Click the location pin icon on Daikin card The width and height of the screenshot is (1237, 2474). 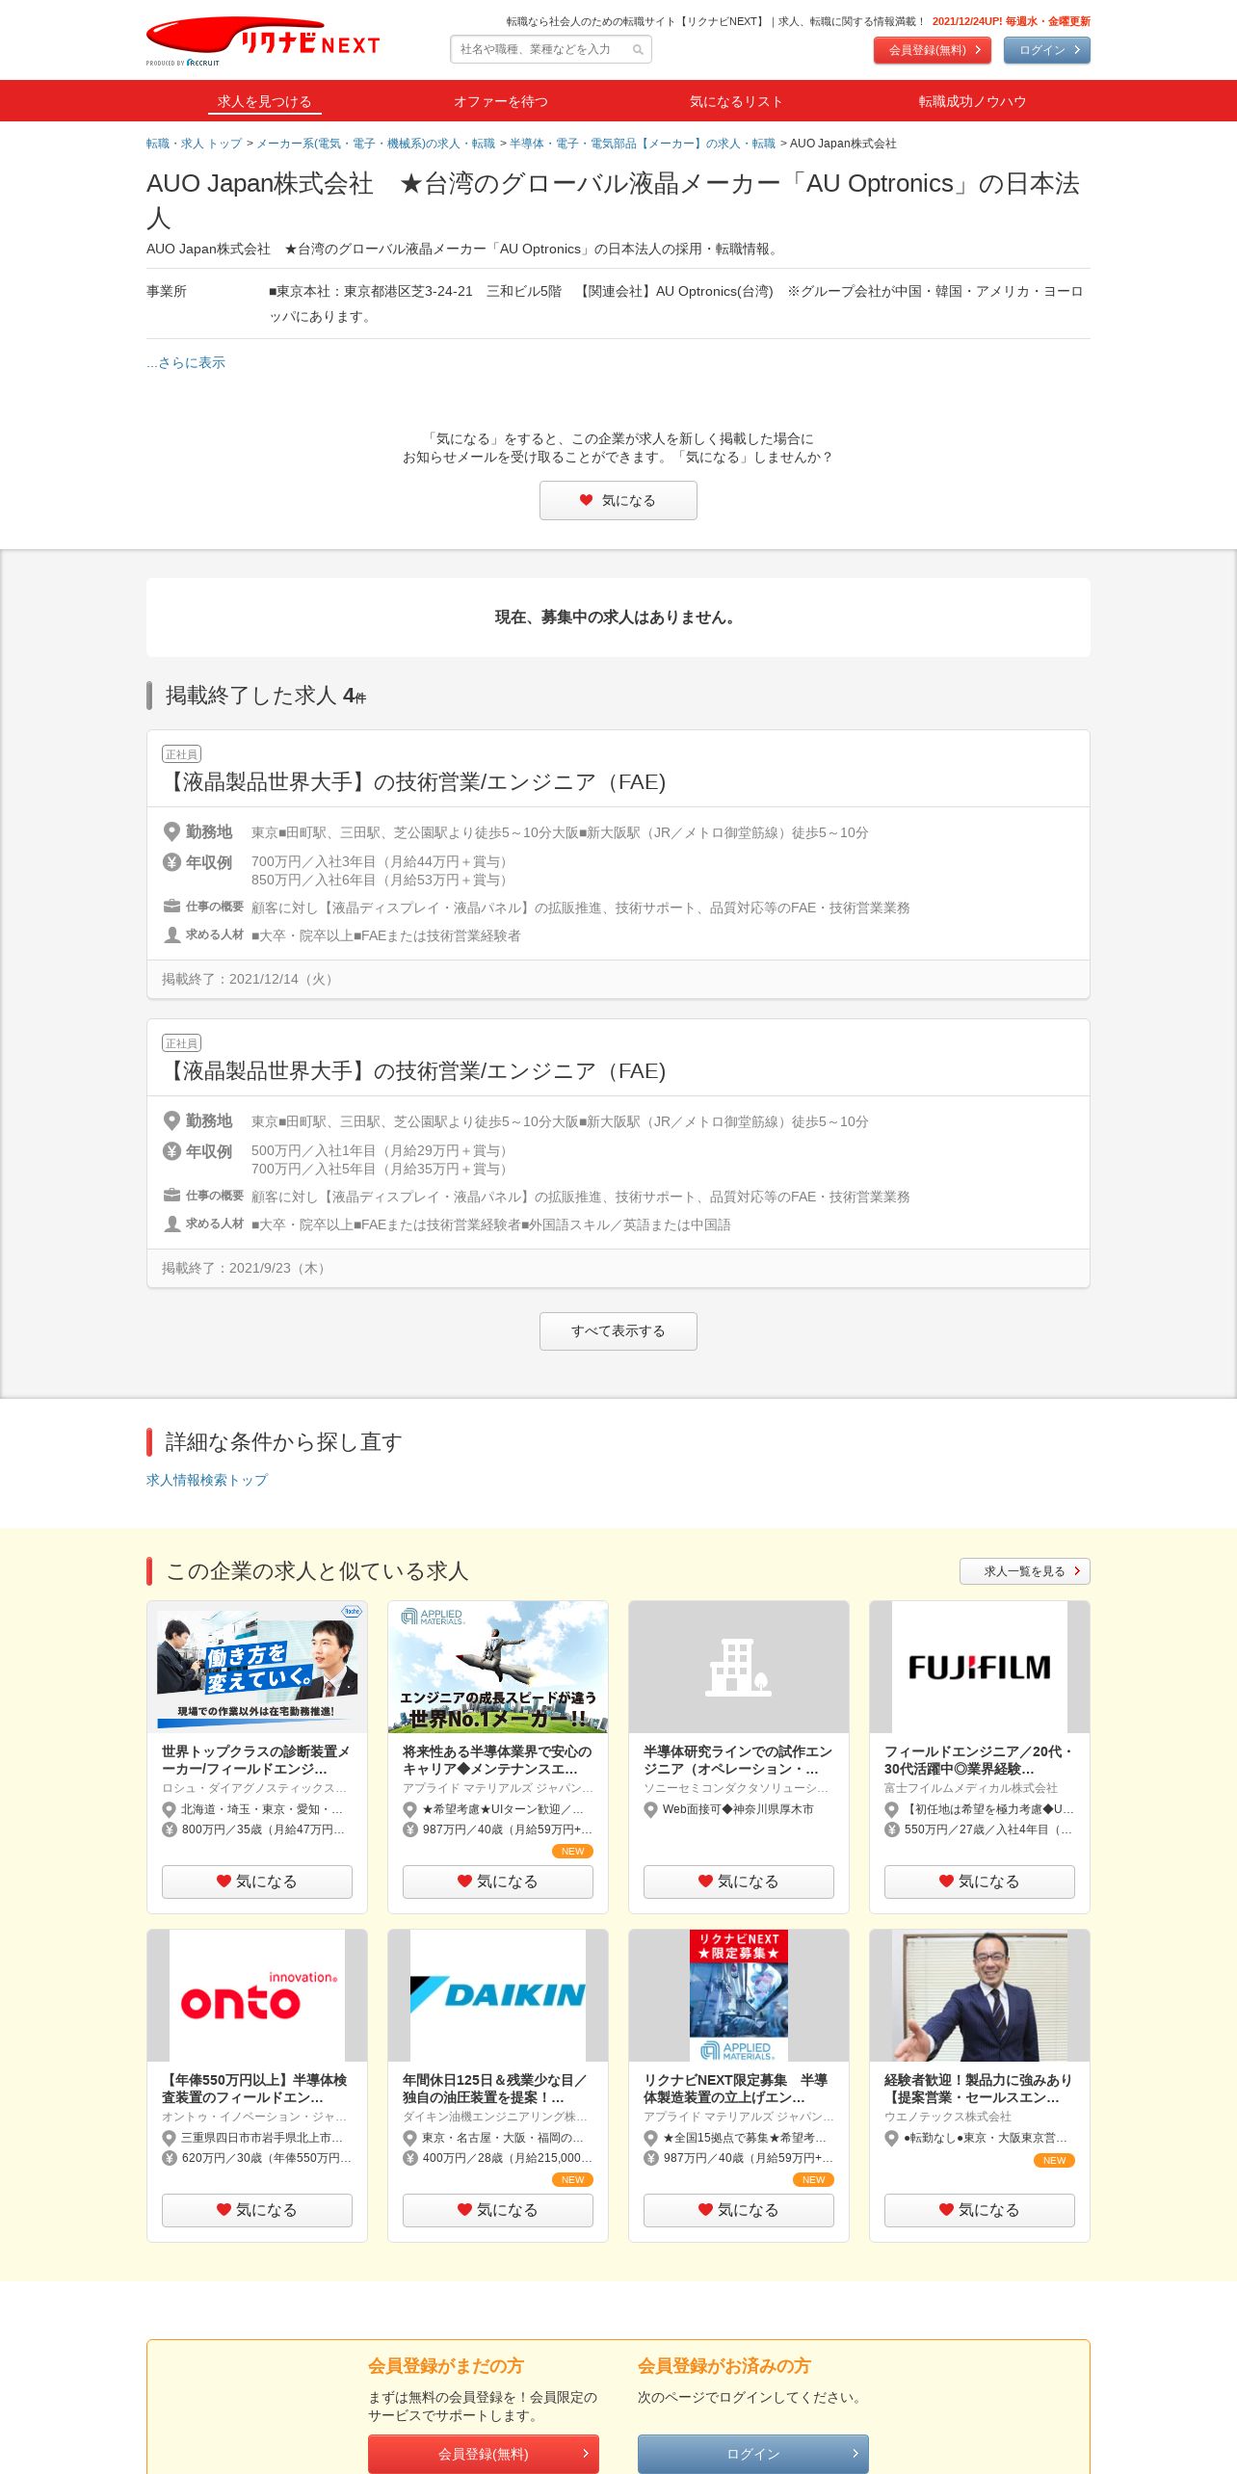[409, 2138]
